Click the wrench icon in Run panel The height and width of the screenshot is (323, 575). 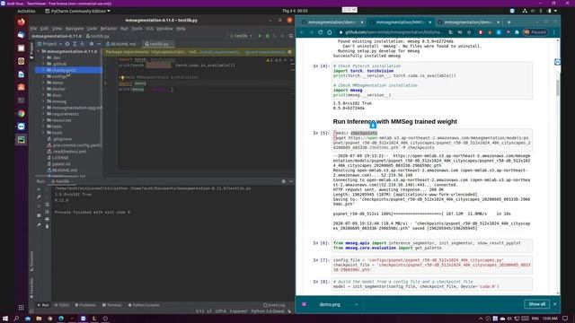[39, 197]
